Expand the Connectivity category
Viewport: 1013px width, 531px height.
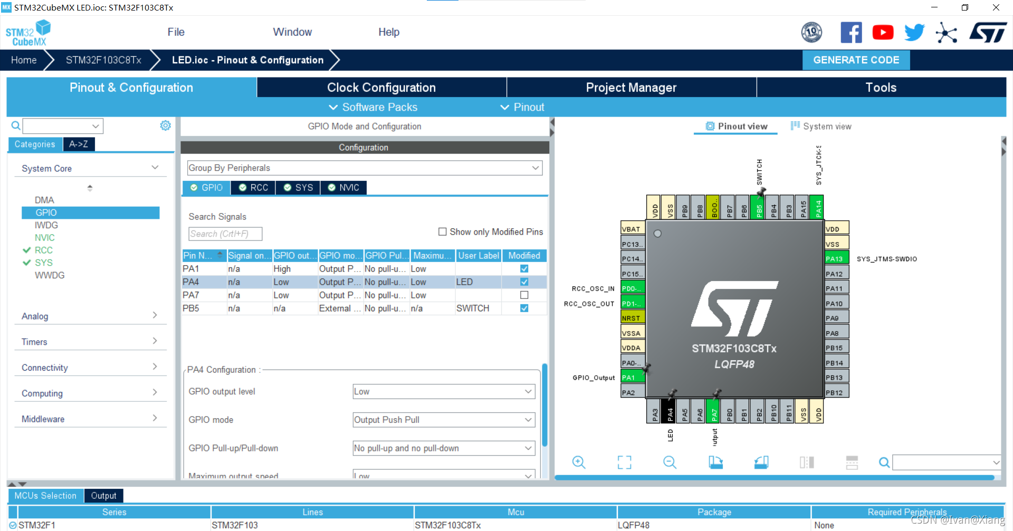click(x=90, y=368)
